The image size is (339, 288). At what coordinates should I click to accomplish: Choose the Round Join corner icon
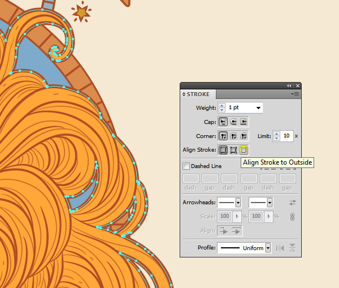(234, 136)
